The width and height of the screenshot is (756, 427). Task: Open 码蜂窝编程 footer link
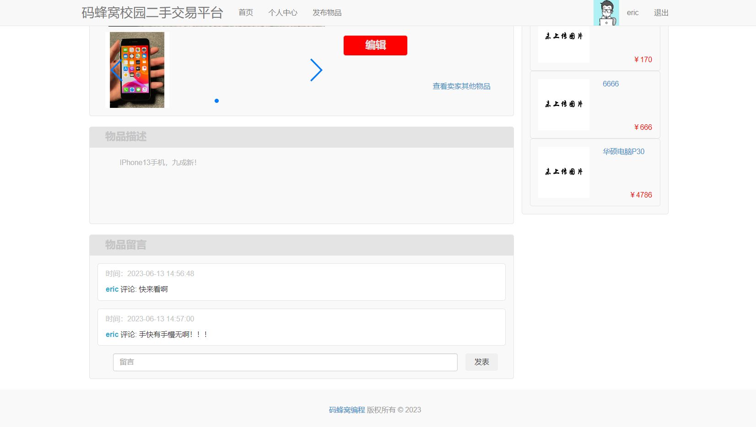pyautogui.click(x=347, y=410)
